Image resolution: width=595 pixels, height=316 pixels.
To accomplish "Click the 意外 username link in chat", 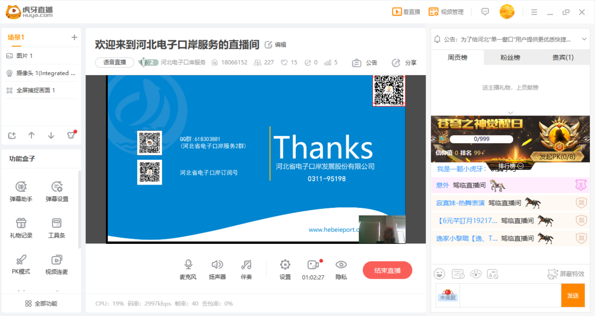I will click(442, 185).
